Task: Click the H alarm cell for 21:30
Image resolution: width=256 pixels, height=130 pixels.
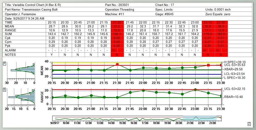Action: (114, 50)
